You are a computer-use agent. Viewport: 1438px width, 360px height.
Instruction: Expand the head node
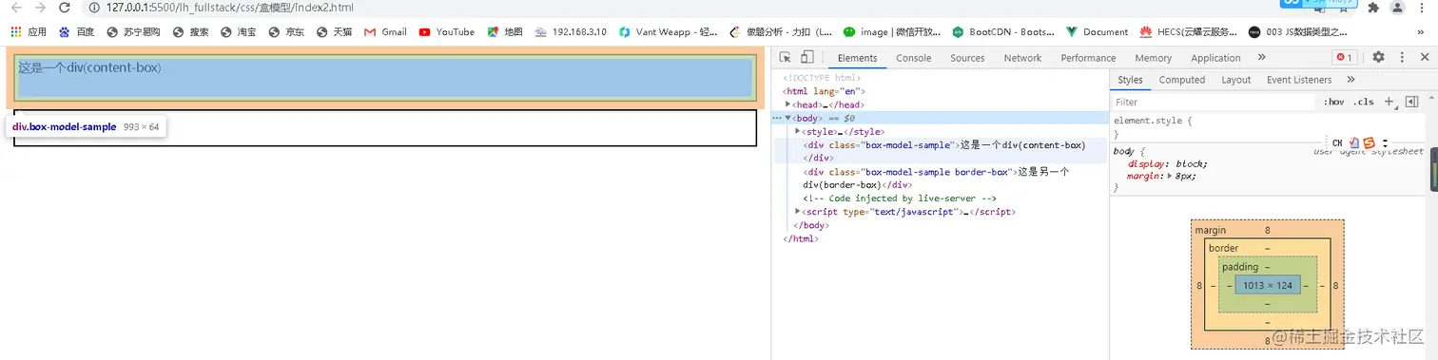(788, 104)
